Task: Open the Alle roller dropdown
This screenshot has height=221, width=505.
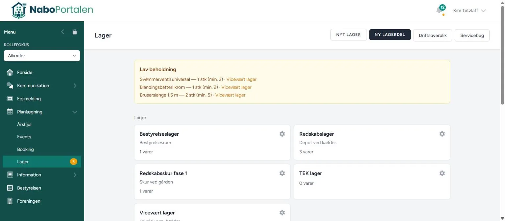Action: click(42, 56)
